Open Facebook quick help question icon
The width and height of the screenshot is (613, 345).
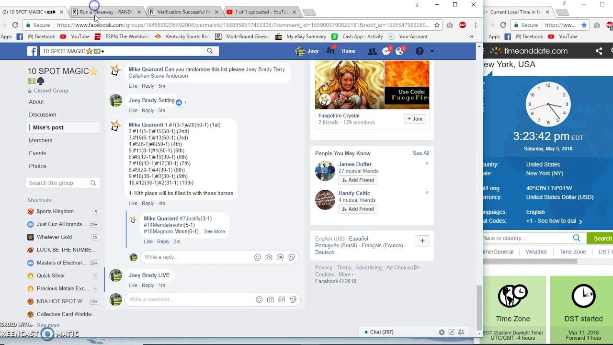click(420, 51)
